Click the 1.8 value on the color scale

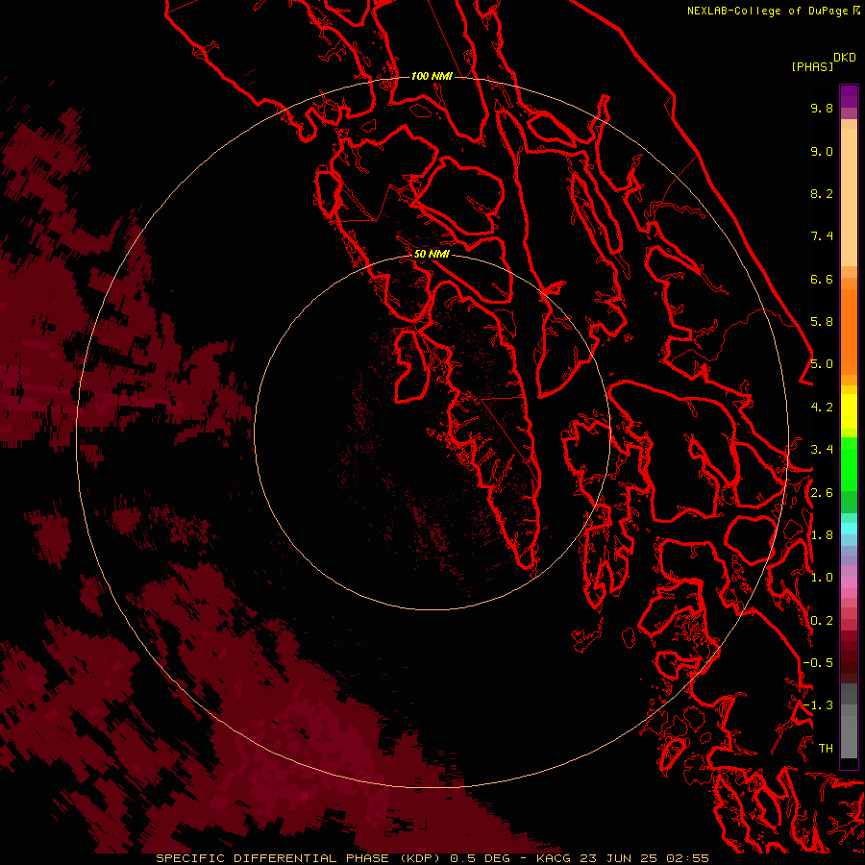pyautogui.click(x=822, y=535)
